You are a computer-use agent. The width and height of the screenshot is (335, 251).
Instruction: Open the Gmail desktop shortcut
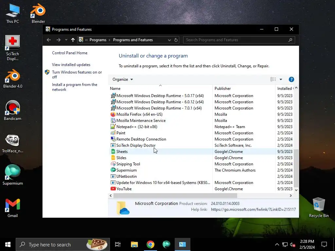(13, 208)
